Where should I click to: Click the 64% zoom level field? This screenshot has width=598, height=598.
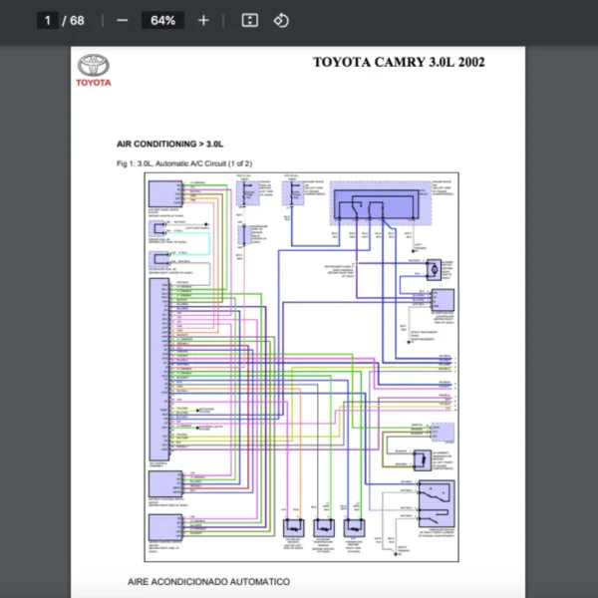[162, 20]
